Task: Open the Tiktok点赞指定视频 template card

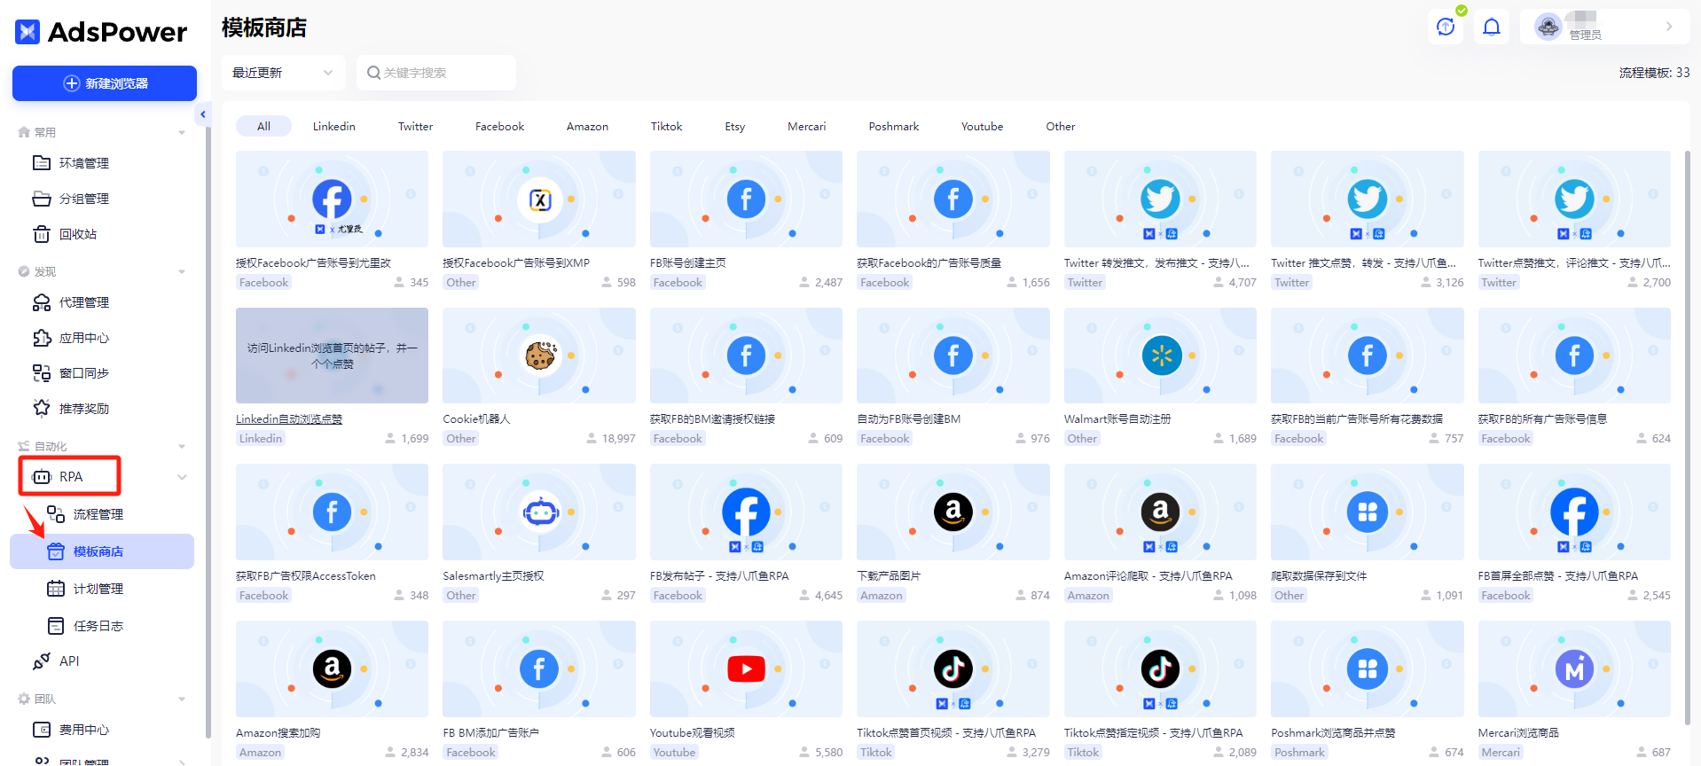Action: click(x=1160, y=691)
